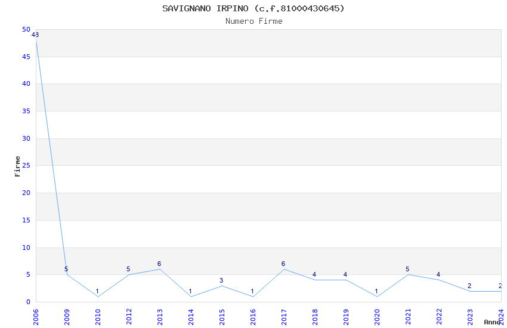Click the data value 2 above 2023
The image size is (507, 328).
(x=469, y=286)
